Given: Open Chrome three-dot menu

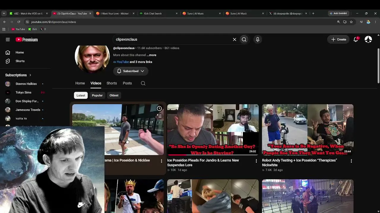Looking at the screenshot, I should [376, 22].
